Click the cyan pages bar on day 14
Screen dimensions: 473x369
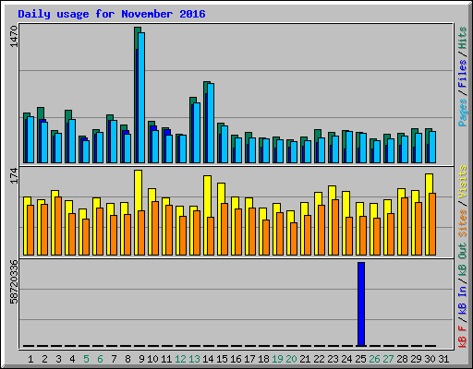(211, 123)
